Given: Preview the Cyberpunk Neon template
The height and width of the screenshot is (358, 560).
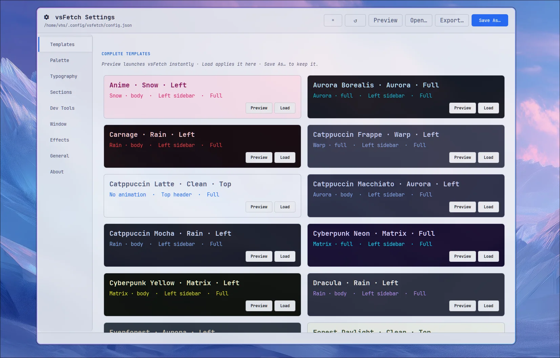Looking at the screenshot, I should tap(462, 256).
